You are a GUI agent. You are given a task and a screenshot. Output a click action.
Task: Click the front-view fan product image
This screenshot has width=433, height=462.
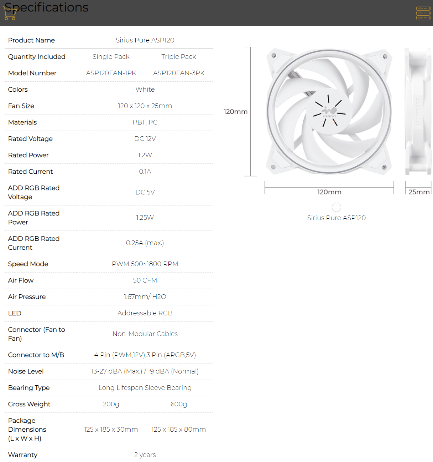tap(329, 112)
